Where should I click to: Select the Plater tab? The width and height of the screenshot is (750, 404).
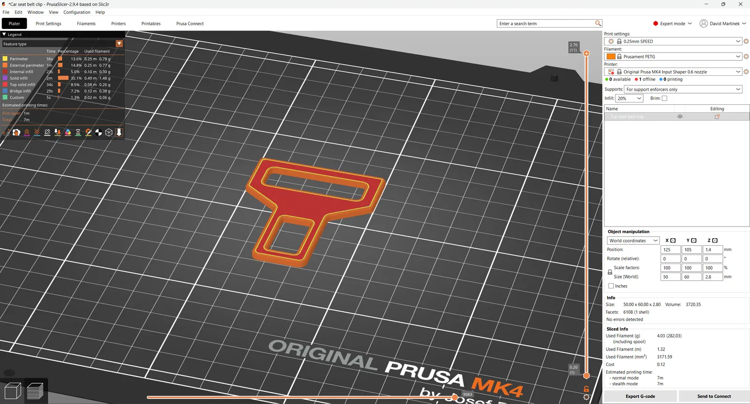click(15, 23)
